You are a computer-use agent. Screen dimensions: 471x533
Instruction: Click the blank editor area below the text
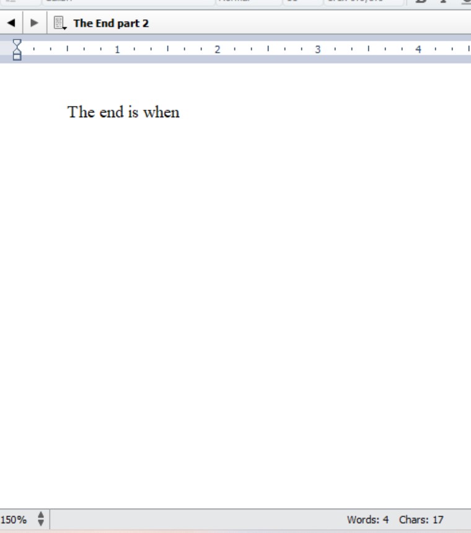(235, 310)
